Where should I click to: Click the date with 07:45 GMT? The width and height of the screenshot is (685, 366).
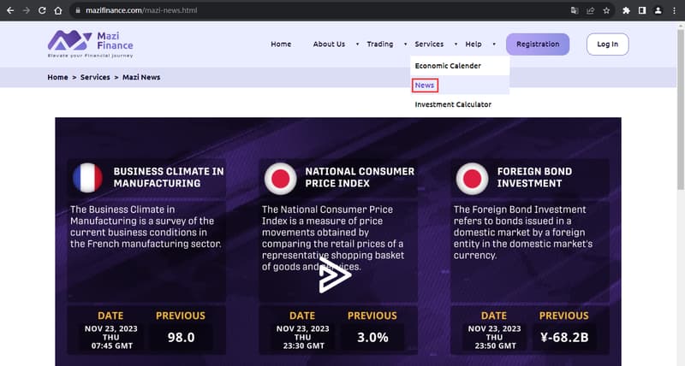pyautogui.click(x=111, y=337)
